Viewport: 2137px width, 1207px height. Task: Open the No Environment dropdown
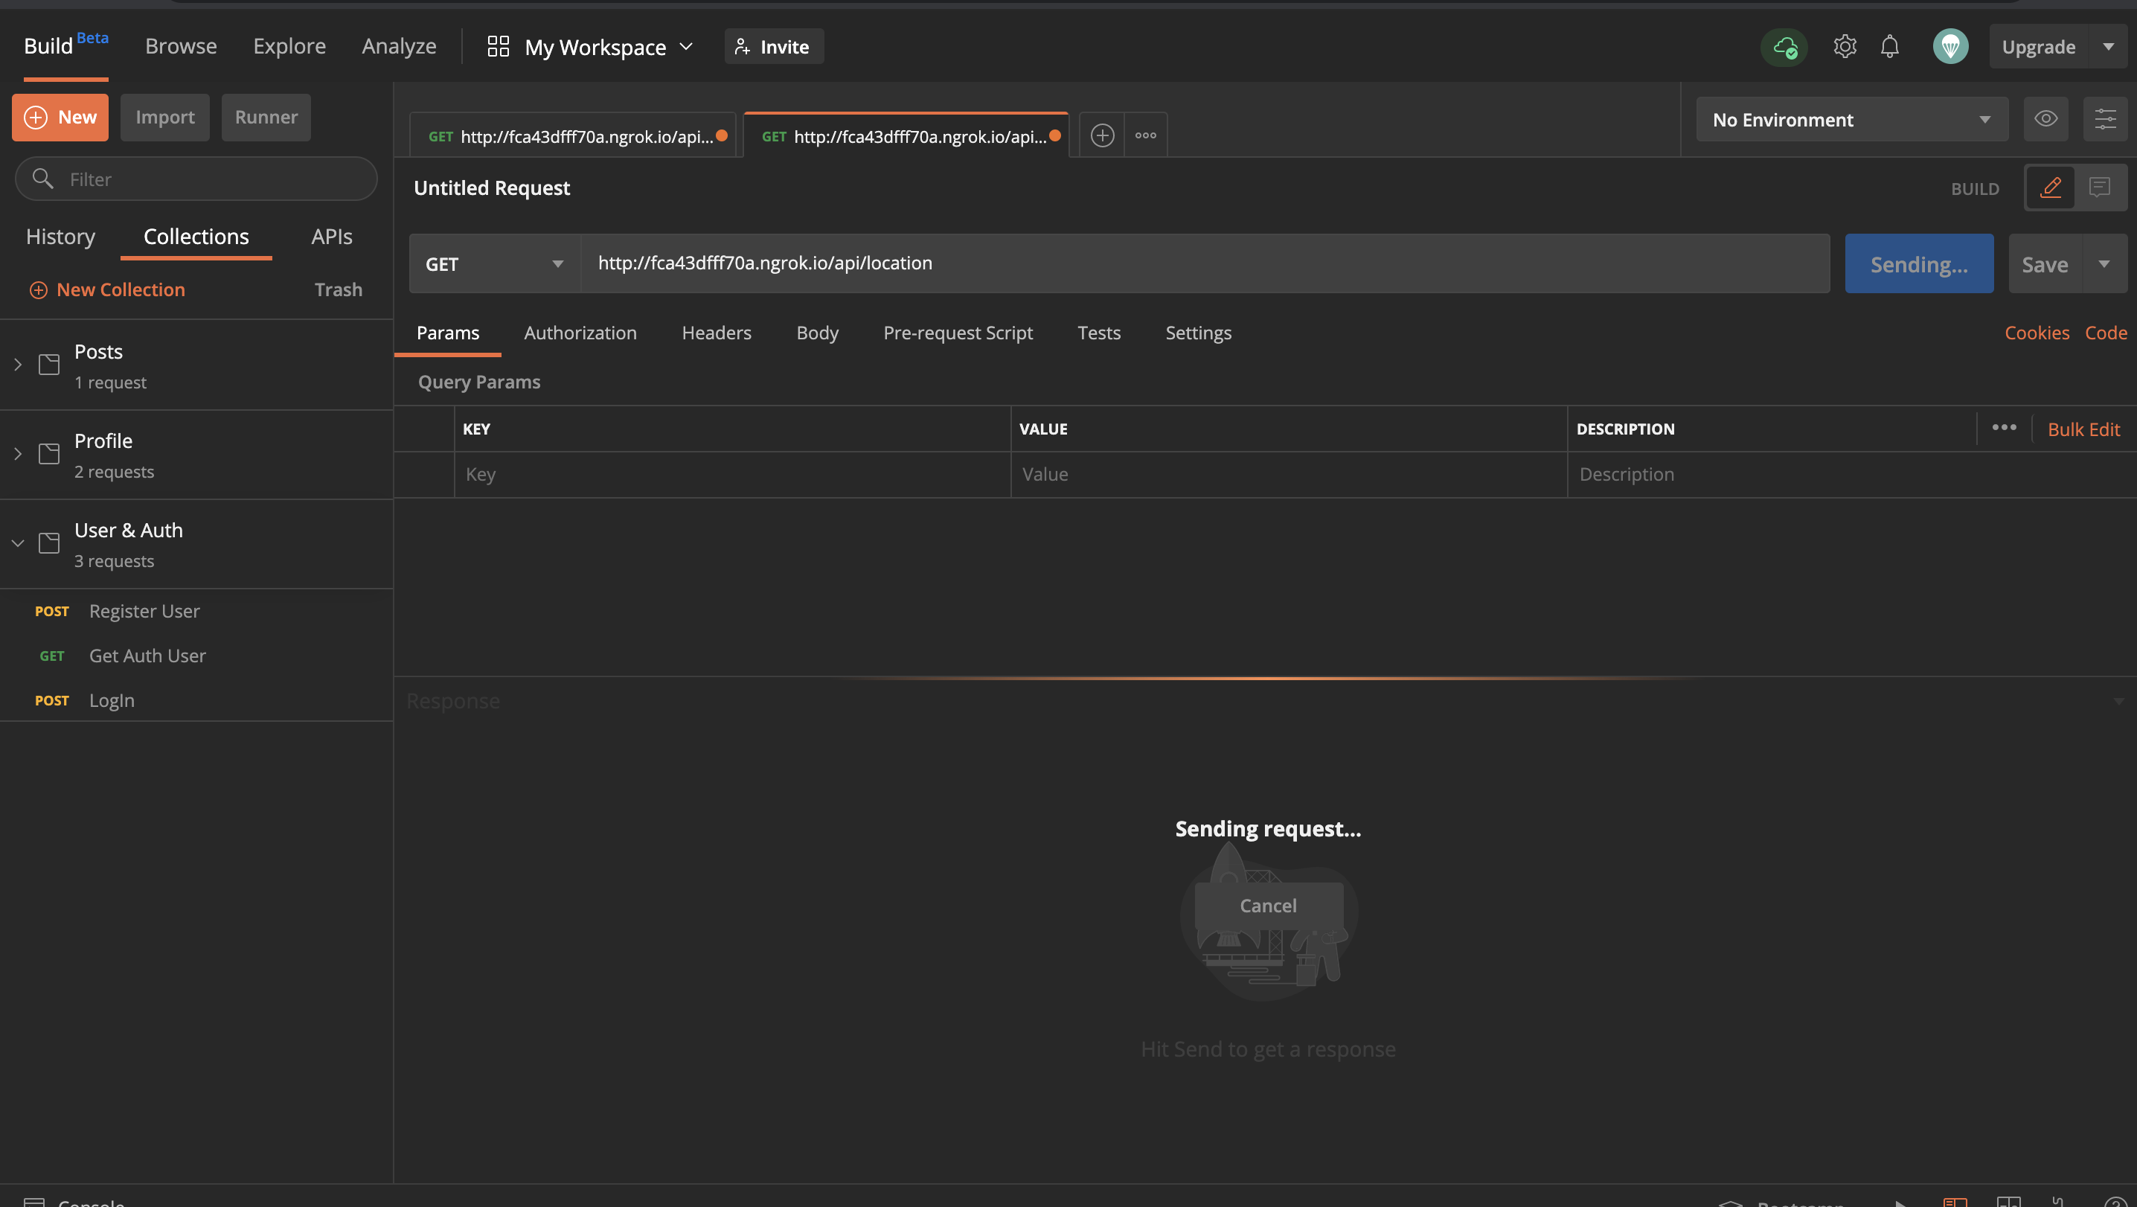[x=1850, y=120]
